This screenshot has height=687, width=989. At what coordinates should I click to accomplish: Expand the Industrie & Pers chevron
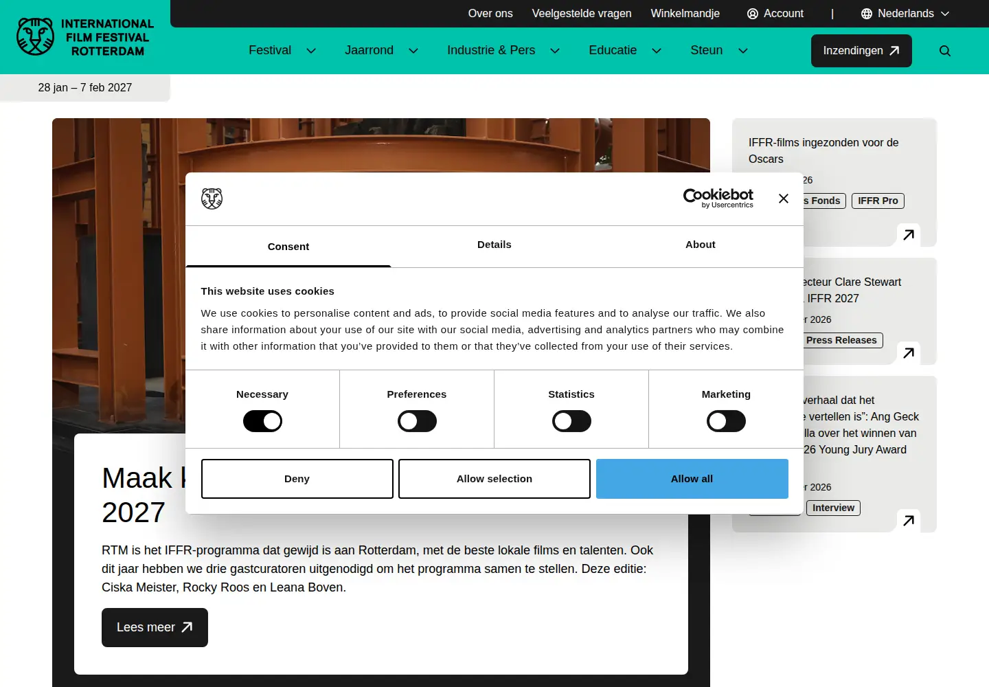(555, 51)
